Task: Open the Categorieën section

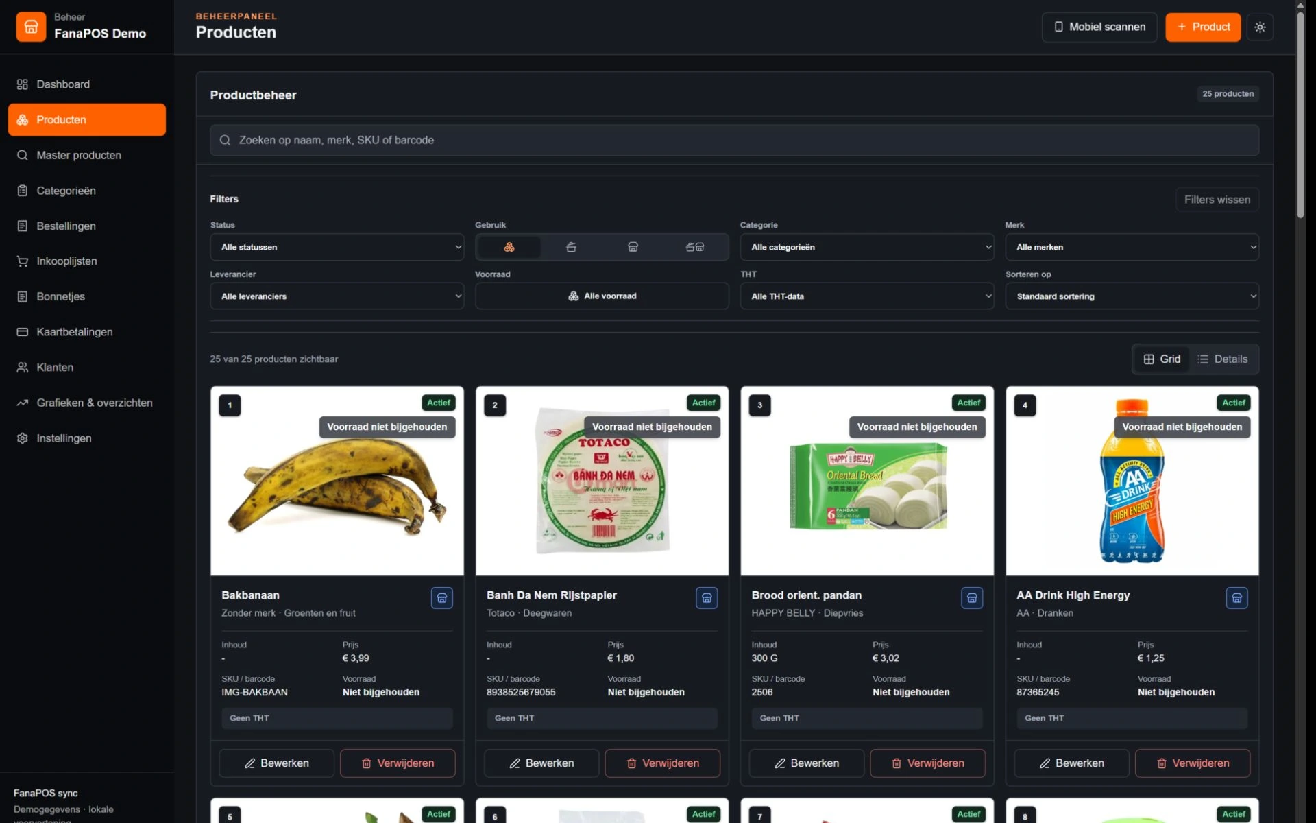Action: pyautogui.click(x=87, y=191)
